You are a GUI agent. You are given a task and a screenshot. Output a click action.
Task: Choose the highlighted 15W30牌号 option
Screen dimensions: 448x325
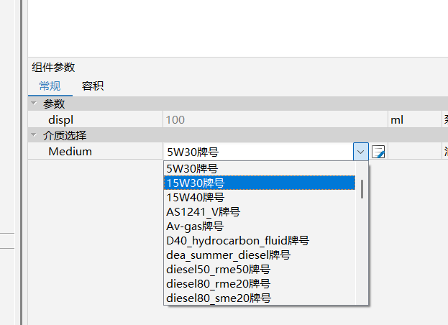point(260,183)
